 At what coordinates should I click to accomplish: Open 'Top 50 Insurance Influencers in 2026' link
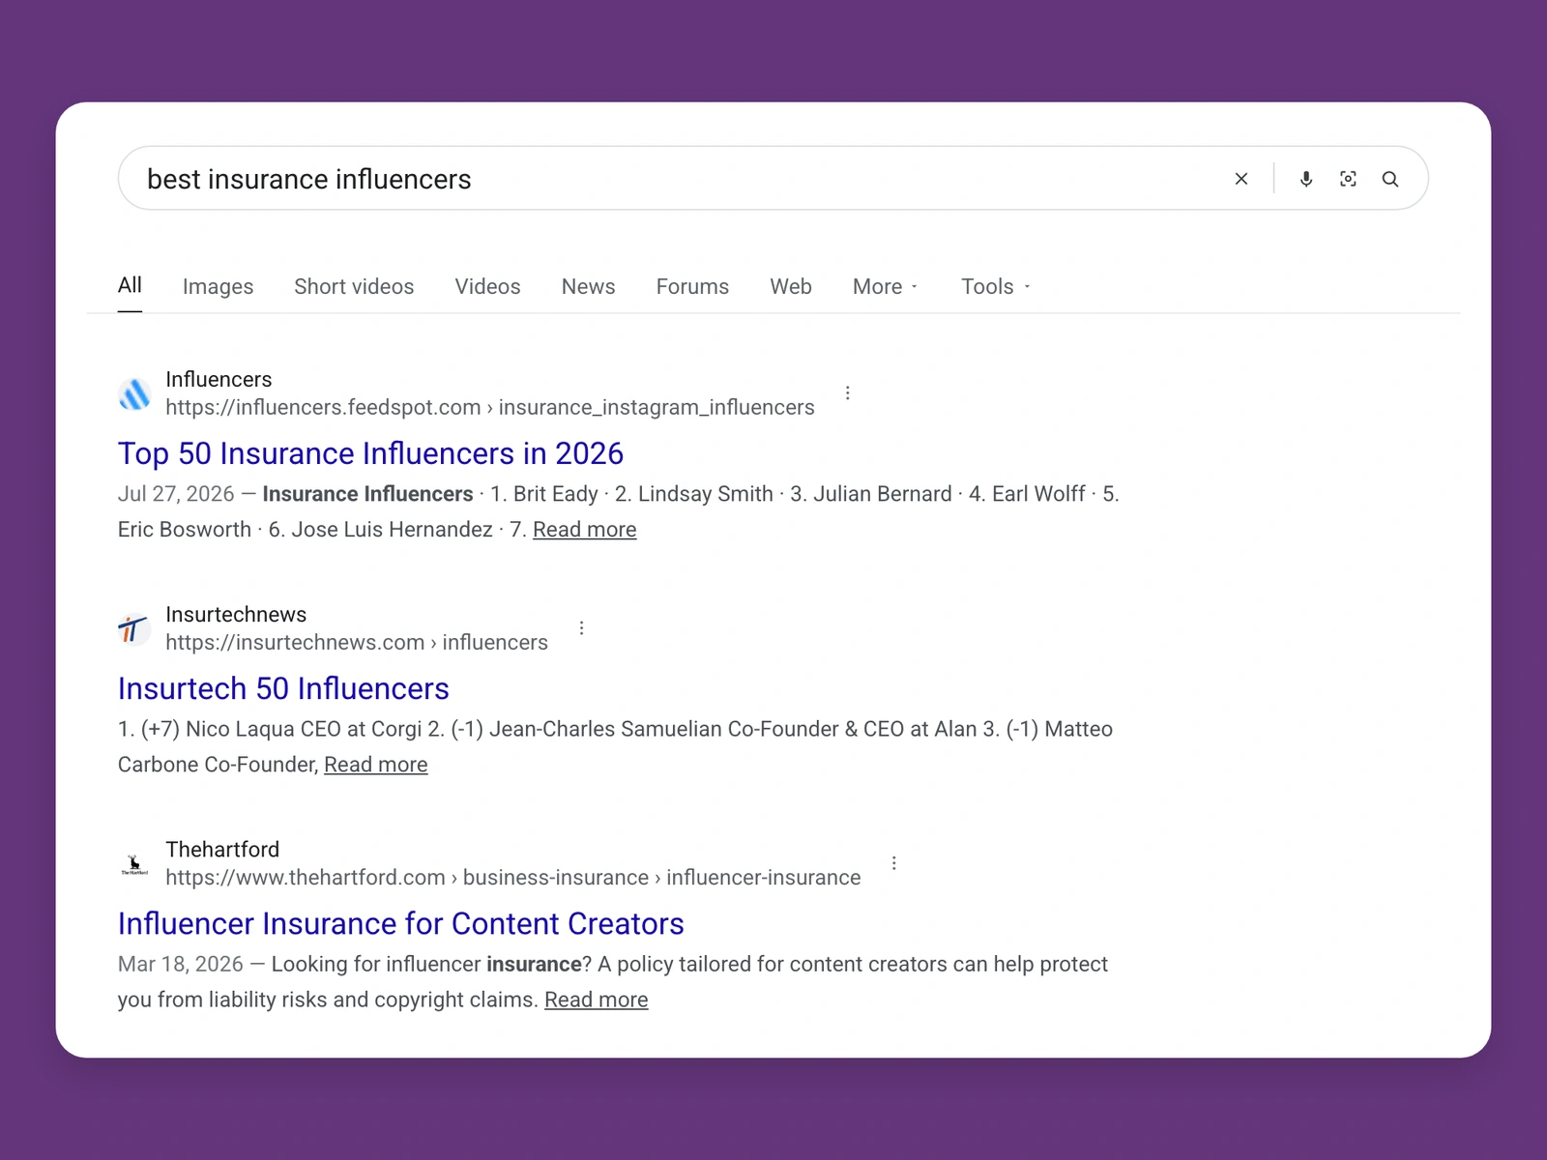click(370, 453)
